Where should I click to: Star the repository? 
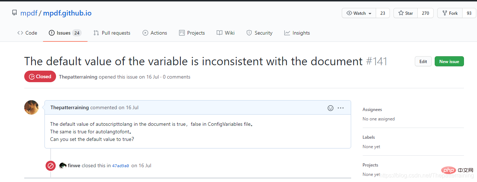pos(406,13)
